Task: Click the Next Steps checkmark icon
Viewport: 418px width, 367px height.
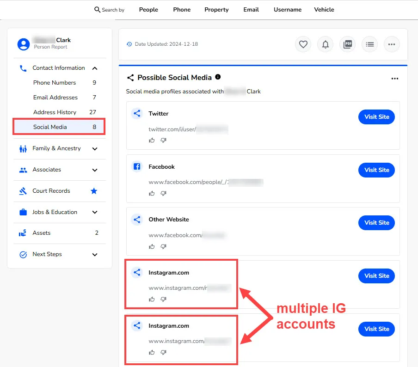Action: tap(23, 255)
